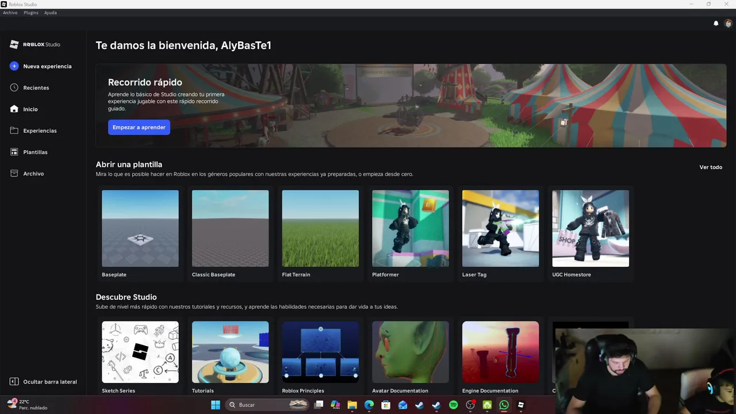The width and height of the screenshot is (736, 414).
Task: Open Microsoft Store from taskbar
Action: coord(386,405)
